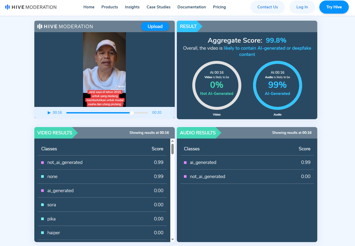Open Case Studies in the navbar
The height and width of the screenshot is (246, 355).
tap(159, 7)
